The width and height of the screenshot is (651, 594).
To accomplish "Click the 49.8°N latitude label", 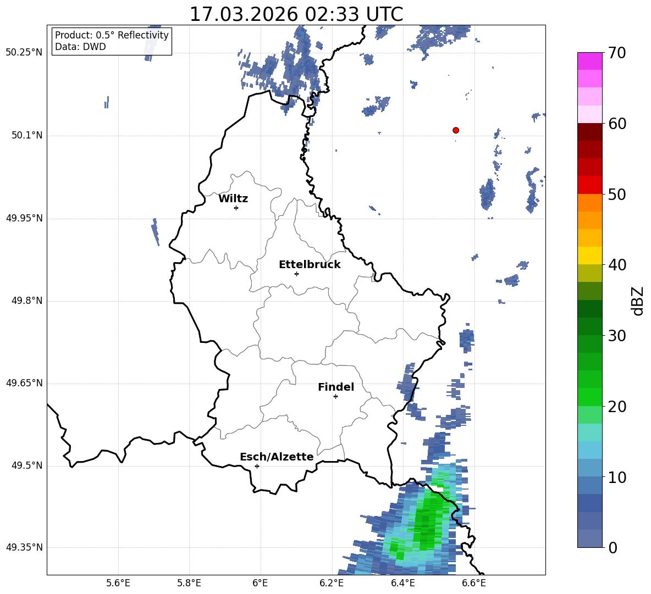I will [x=27, y=301].
